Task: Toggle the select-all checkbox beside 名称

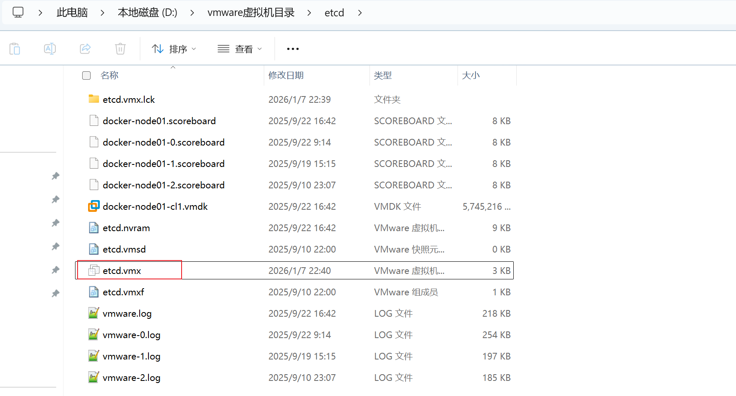Action: pyautogui.click(x=86, y=76)
